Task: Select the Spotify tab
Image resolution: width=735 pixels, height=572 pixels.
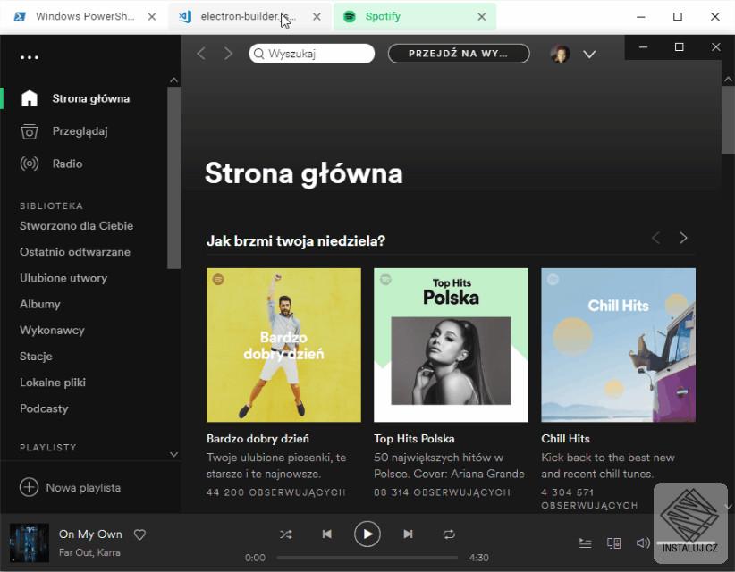Action: [415, 16]
